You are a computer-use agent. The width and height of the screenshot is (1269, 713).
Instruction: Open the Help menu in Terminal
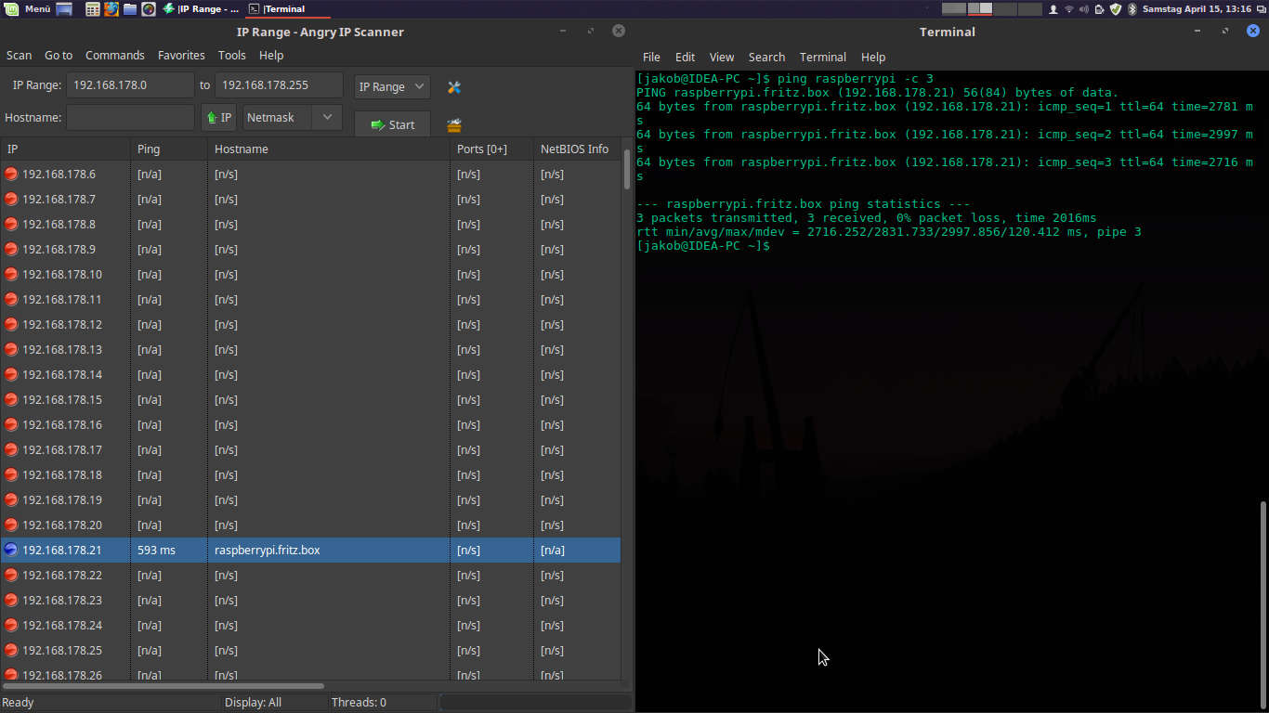873,57
